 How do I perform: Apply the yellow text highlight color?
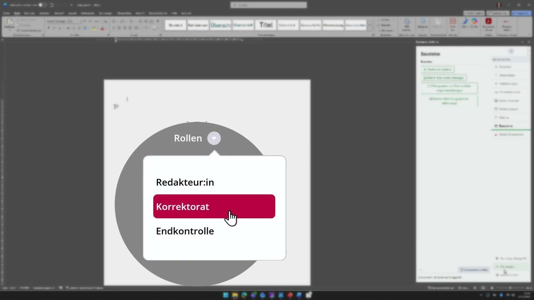tap(94, 28)
